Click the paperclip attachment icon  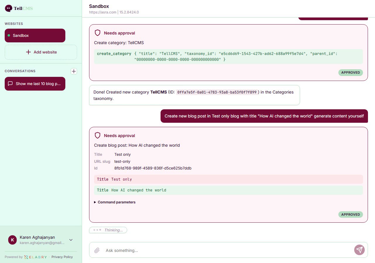click(97, 250)
